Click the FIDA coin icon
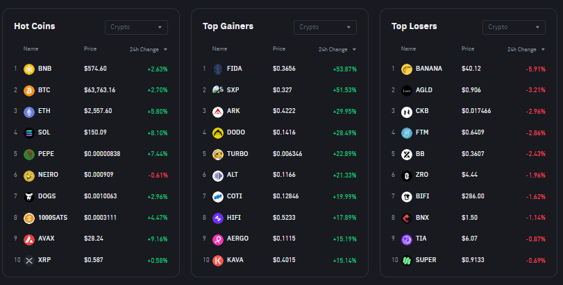The image size is (563, 285). coord(218,69)
